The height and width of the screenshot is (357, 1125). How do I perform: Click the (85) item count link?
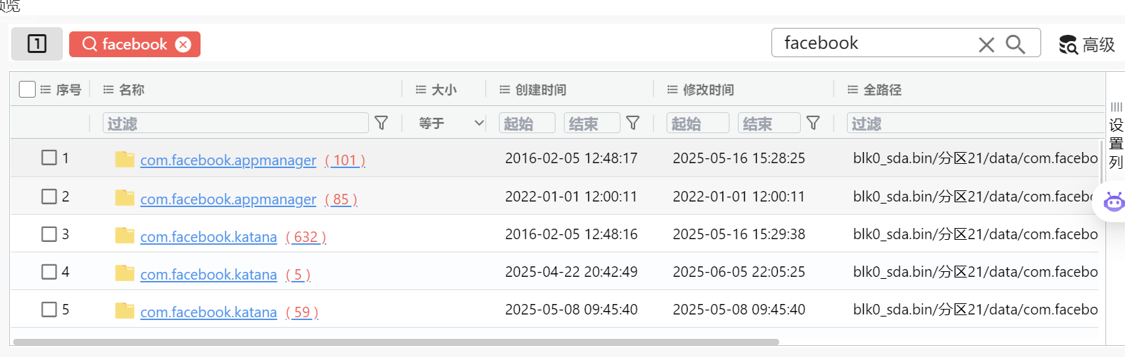(341, 199)
